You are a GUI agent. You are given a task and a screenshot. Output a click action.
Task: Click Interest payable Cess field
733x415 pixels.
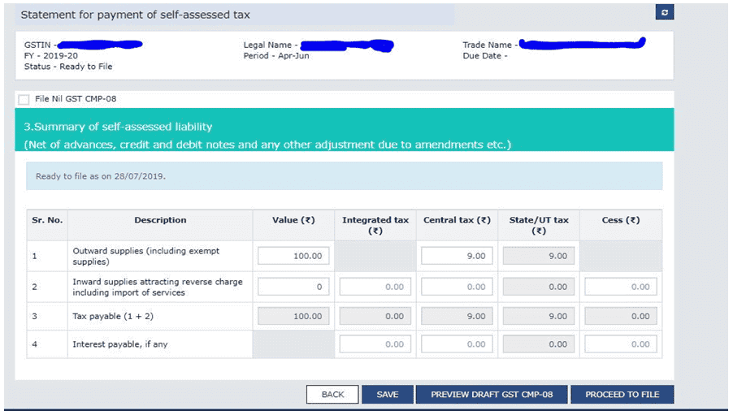[x=620, y=344]
